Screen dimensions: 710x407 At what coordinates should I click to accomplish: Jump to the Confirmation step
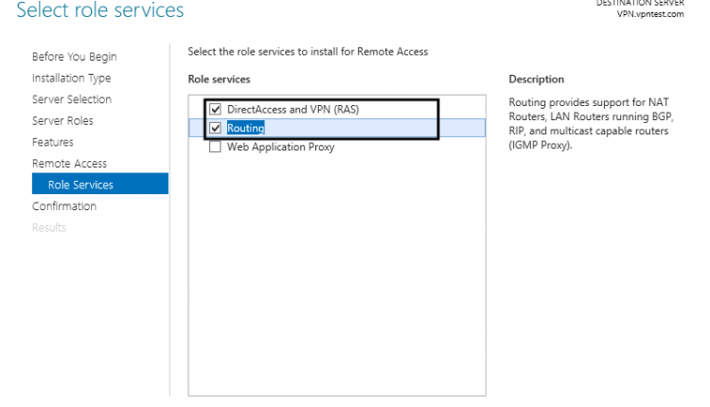(63, 205)
